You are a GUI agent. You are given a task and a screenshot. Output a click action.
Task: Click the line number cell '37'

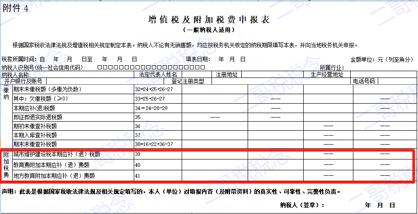(x=158, y=135)
